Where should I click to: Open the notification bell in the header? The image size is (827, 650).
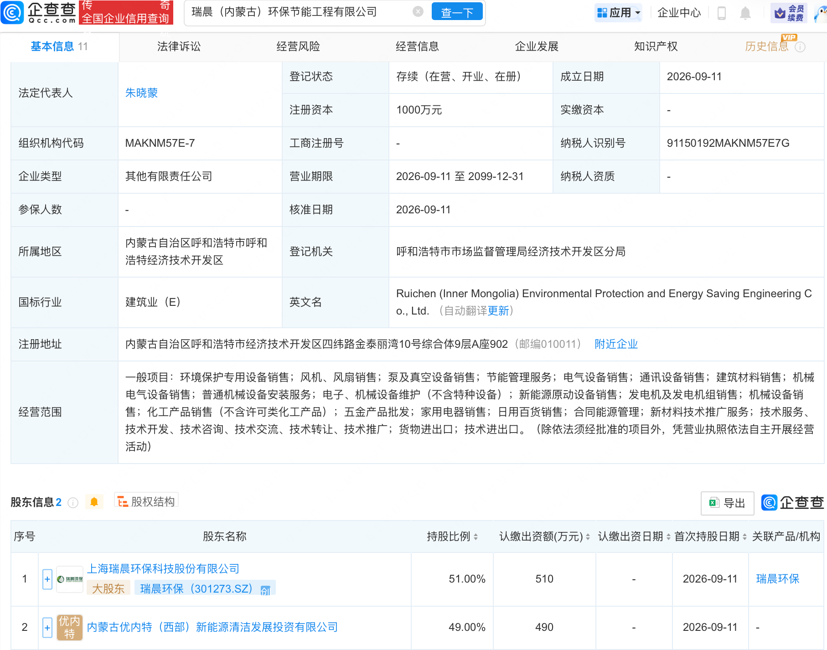(x=745, y=13)
